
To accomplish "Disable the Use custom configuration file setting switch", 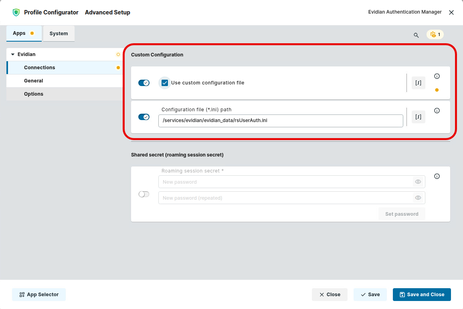I will pyautogui.click(x=144, y=83).
